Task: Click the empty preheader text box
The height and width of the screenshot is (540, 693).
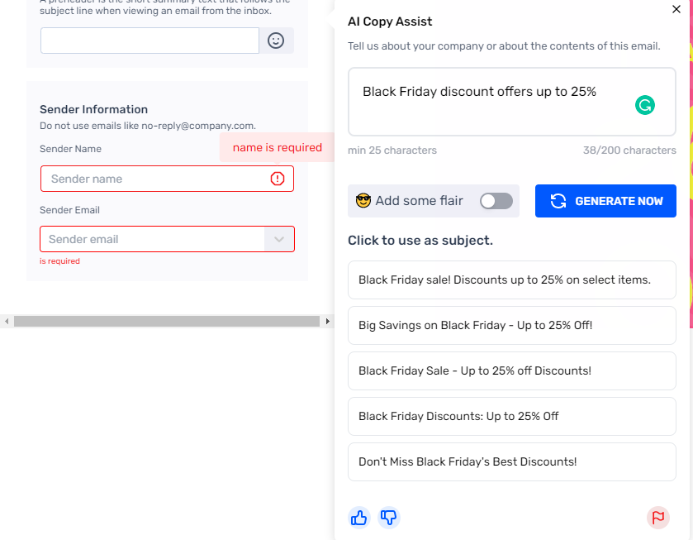Action: pyautogui.click(x=149, y=39)
